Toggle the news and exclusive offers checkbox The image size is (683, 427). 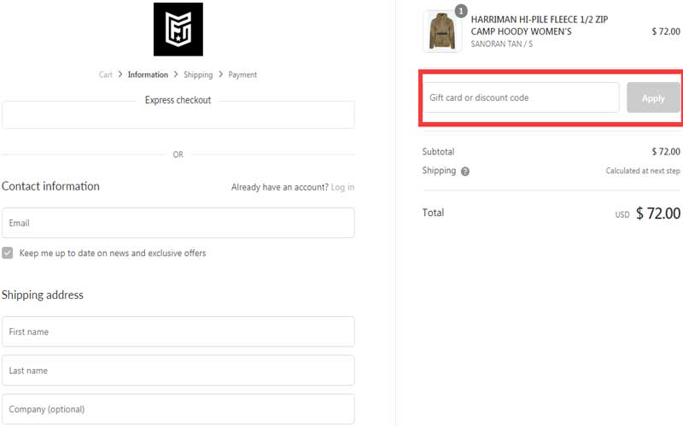[x=8, y=254]
